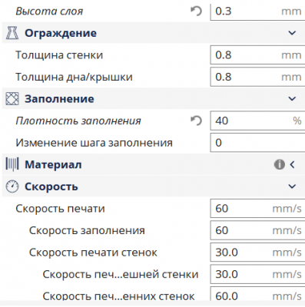Click the Ограждение section icon

coord(12,33)
